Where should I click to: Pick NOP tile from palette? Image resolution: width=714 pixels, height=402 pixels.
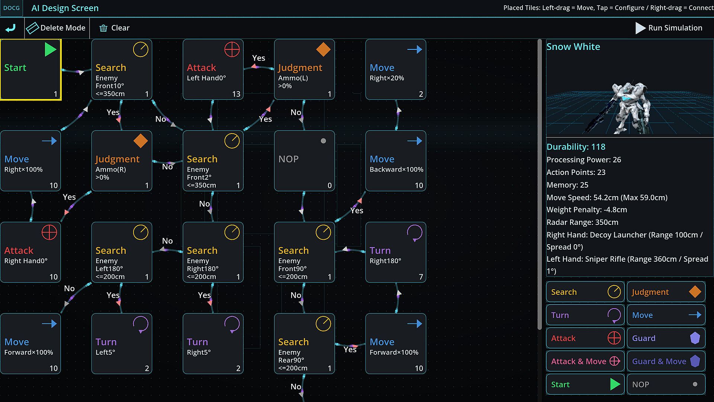click(666, 385)
